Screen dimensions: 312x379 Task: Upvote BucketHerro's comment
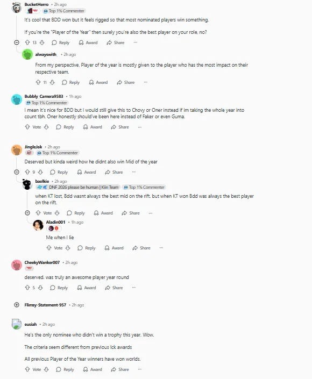tap(27, 42)
